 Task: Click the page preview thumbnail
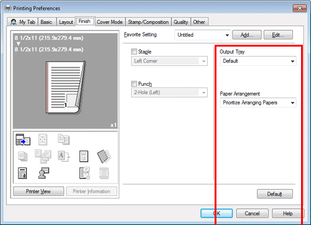pyautogui.click(x=65, y=87)
